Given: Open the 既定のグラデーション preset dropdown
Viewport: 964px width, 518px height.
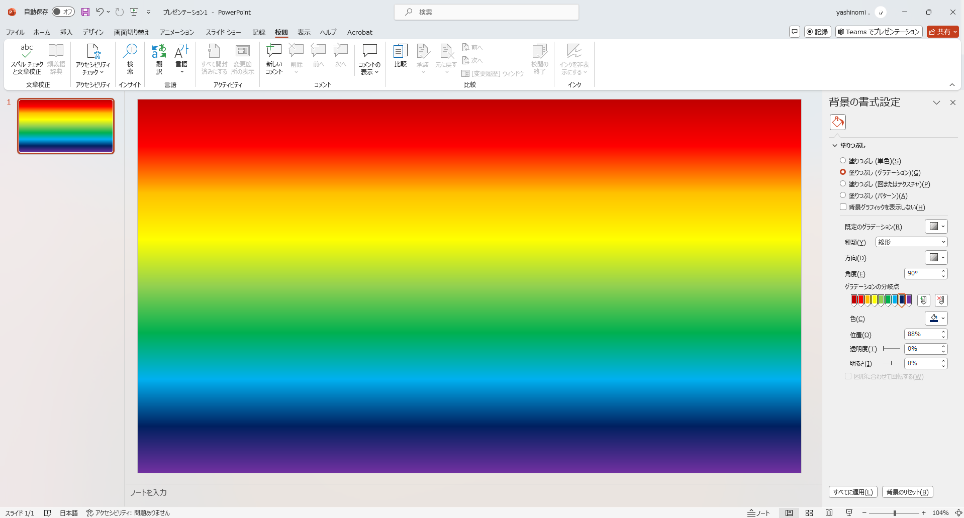Looking at the screenshot, I should pos(936,227).
